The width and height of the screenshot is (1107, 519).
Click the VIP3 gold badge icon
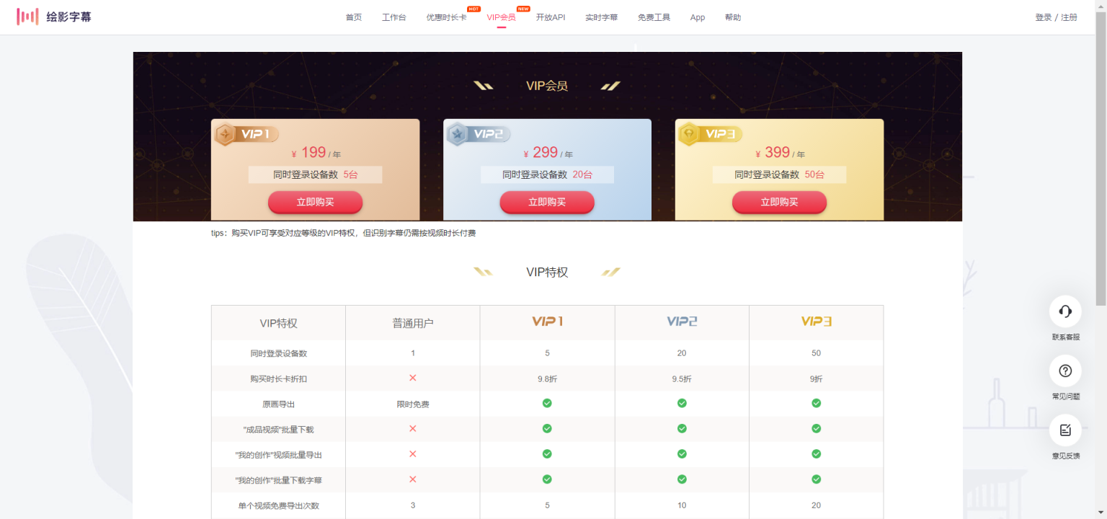point(690,134)
